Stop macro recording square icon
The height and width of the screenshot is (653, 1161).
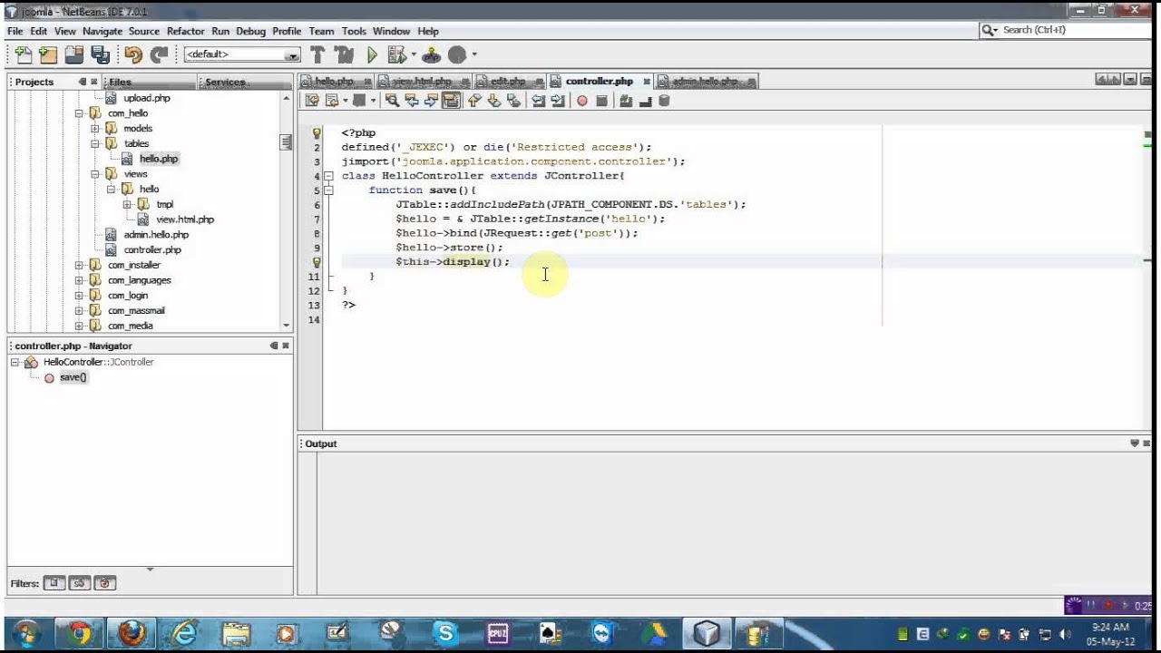(602, 101)
